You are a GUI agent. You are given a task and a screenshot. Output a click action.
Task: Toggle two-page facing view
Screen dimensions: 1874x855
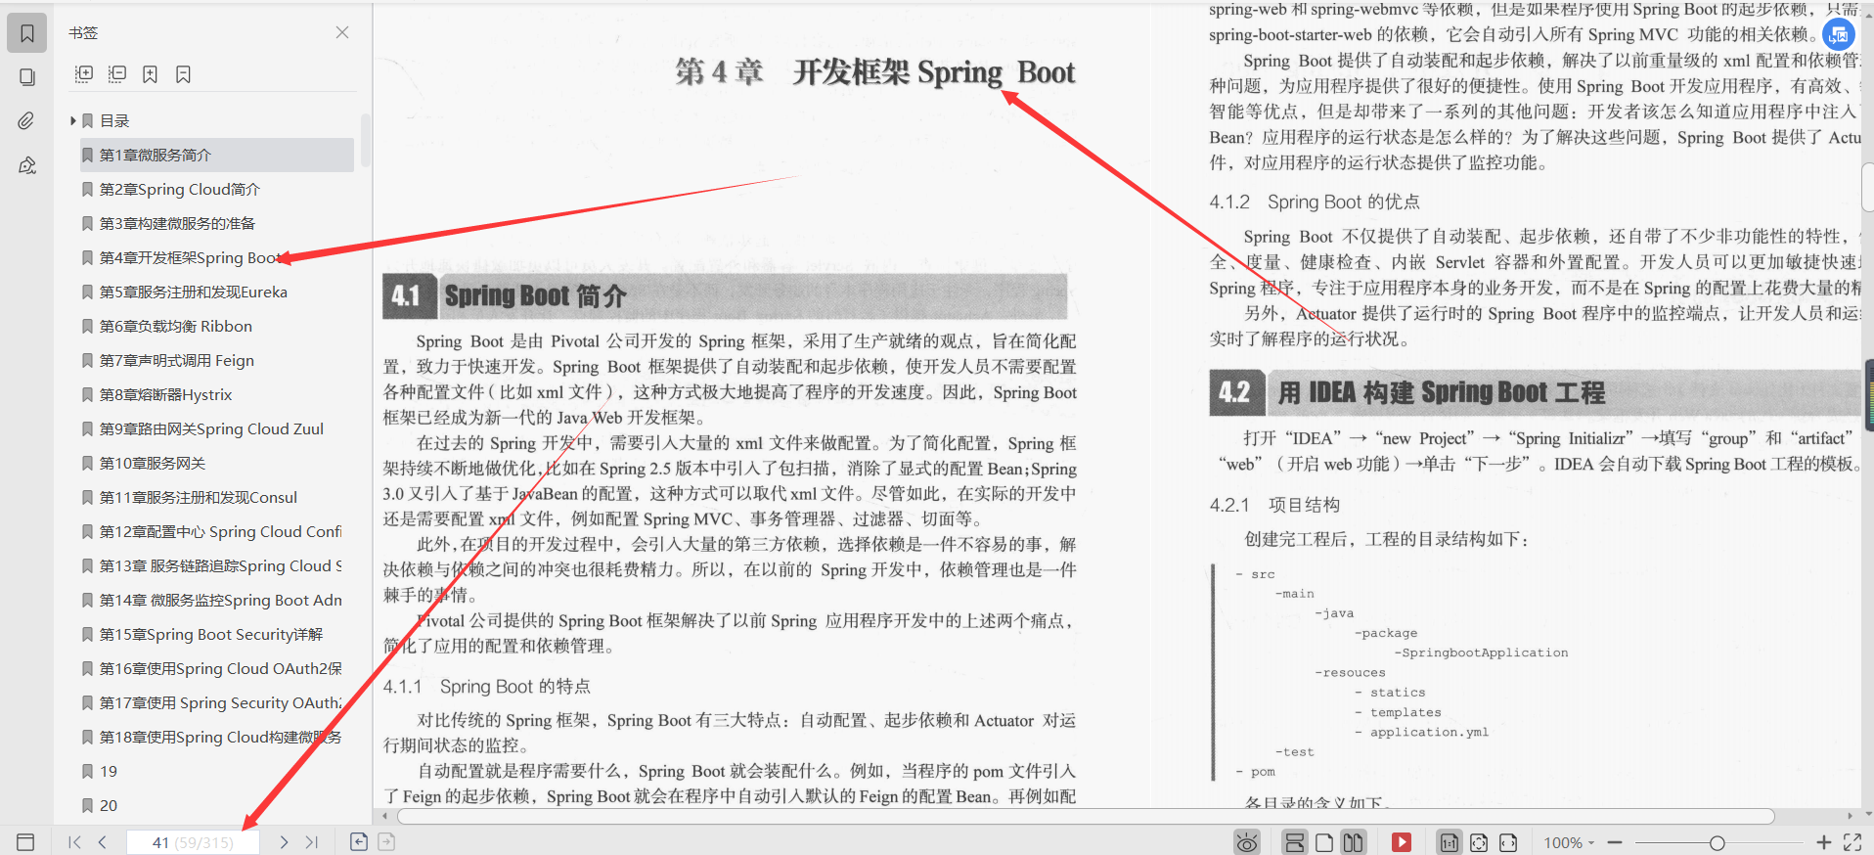tap(1354, 842)
